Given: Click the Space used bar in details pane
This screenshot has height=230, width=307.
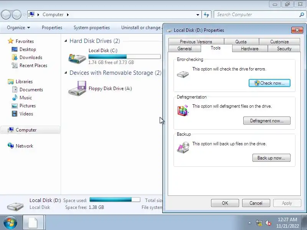Looking at the screenshot, I should pos(115,199).
